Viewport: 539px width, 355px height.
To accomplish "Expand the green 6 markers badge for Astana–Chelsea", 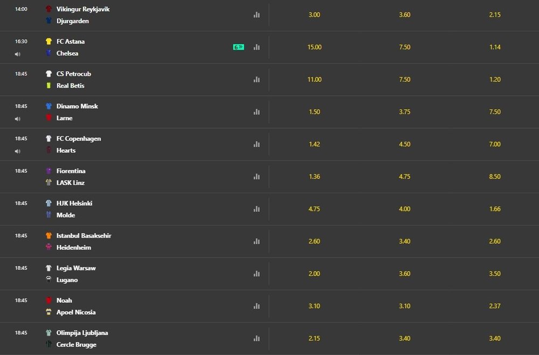I will 238,47.
